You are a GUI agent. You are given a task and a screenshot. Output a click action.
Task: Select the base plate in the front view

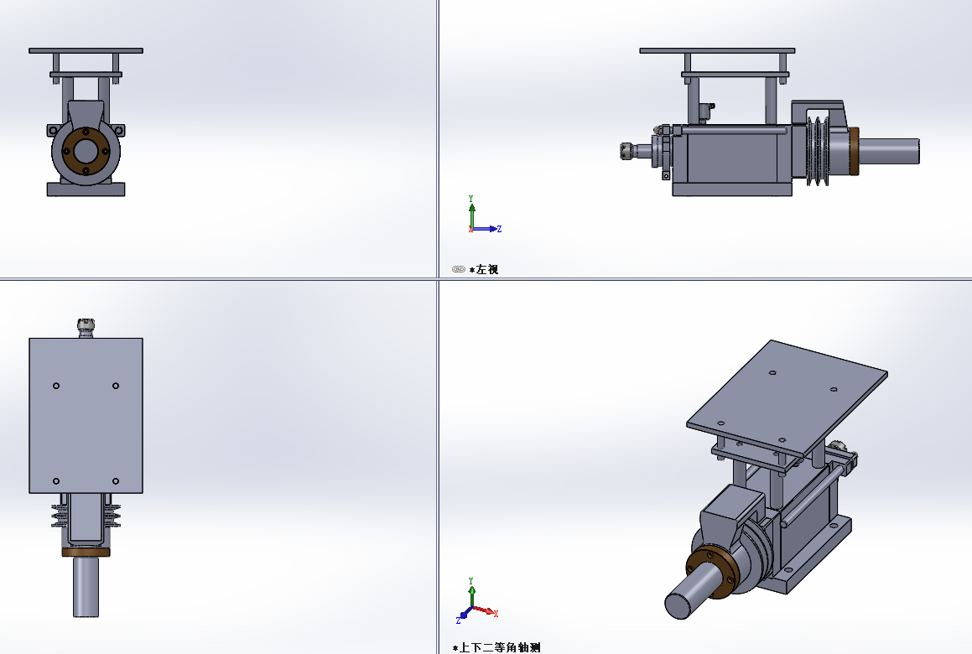point(86,190)
